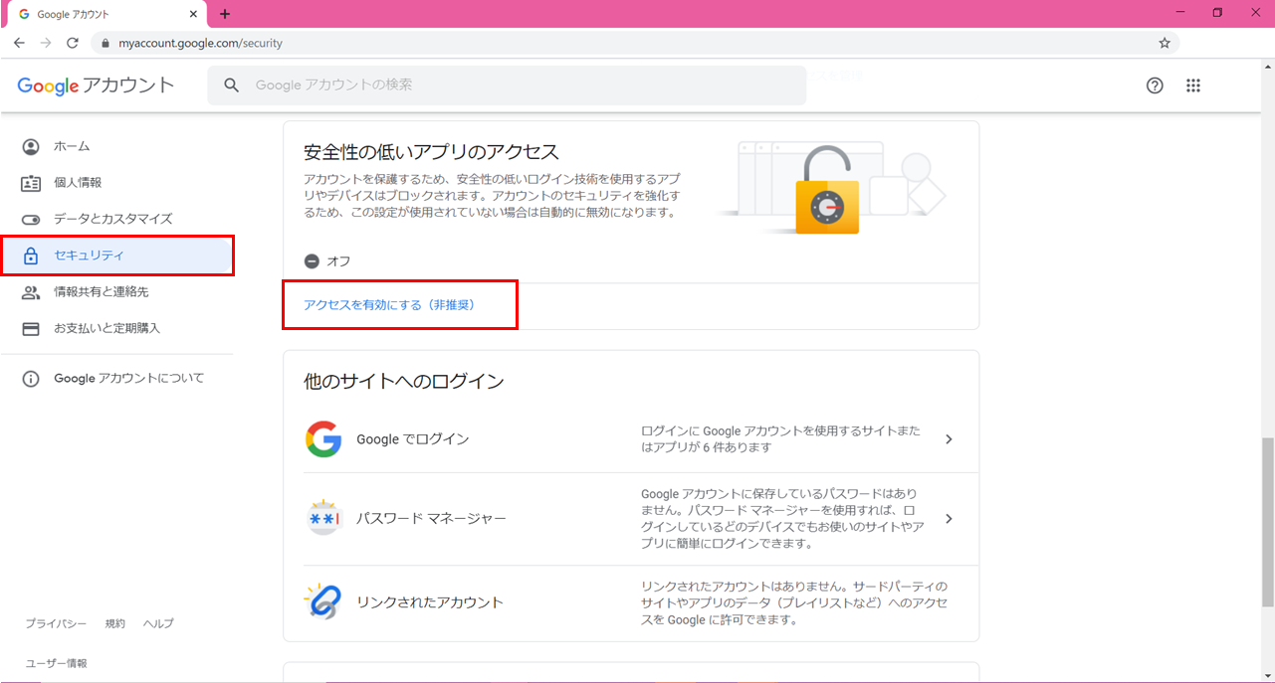The image size is (1275, 683).
Task: Click the browser forward arrow
Action: [x=46, y=43]
